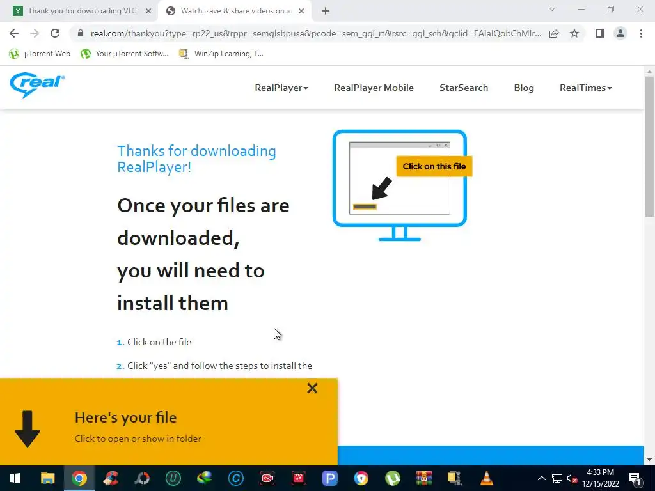The image size is (655, 491).
Task: Click the taskbar clock showing 4:33 PM
Action: 600,478
